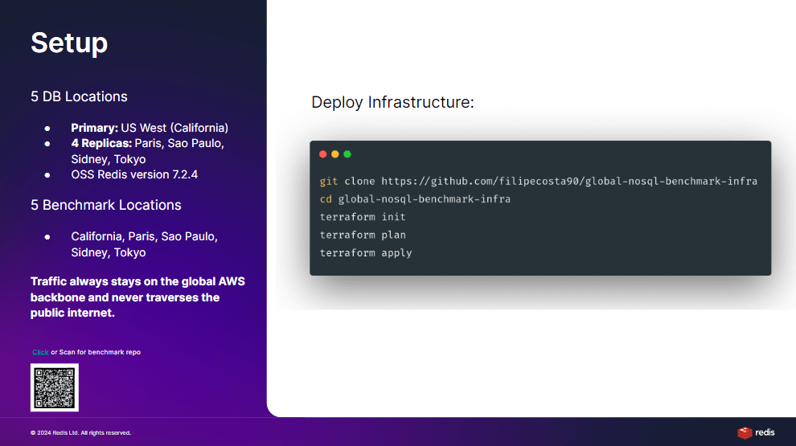Click the GitHub URL in git clone command
This screenshot has width=796, height=446.
click(569, 182)
